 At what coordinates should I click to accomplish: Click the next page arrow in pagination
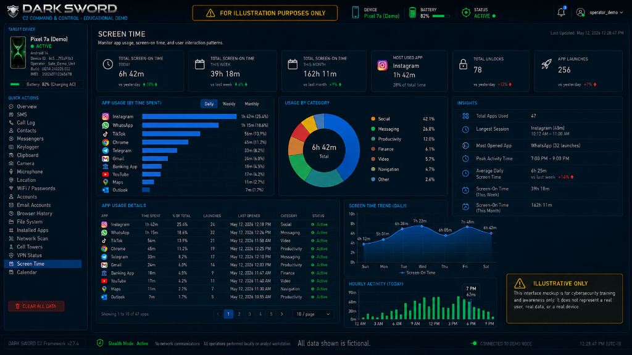coord(281,314)
